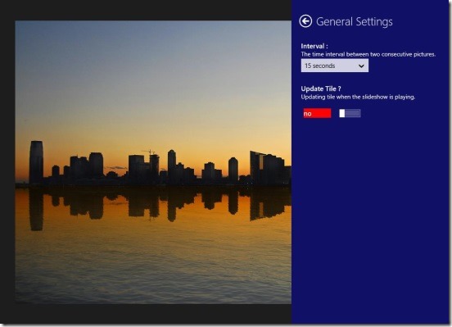
Task: Click the 'Update Tile ?' label
Action: (x=321, y=89)
